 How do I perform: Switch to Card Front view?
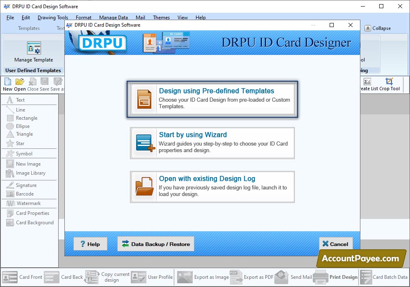tap(22, 277)
